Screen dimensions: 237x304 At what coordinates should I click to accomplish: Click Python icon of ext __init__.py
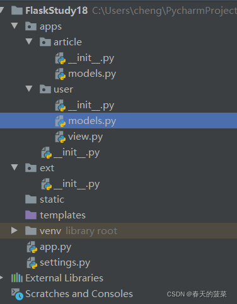point(47,184)
